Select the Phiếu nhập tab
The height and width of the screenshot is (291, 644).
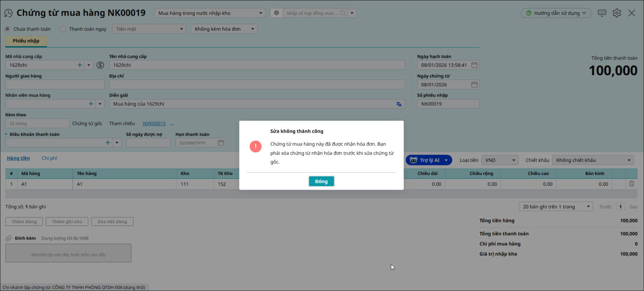click(x=26, y=41)
